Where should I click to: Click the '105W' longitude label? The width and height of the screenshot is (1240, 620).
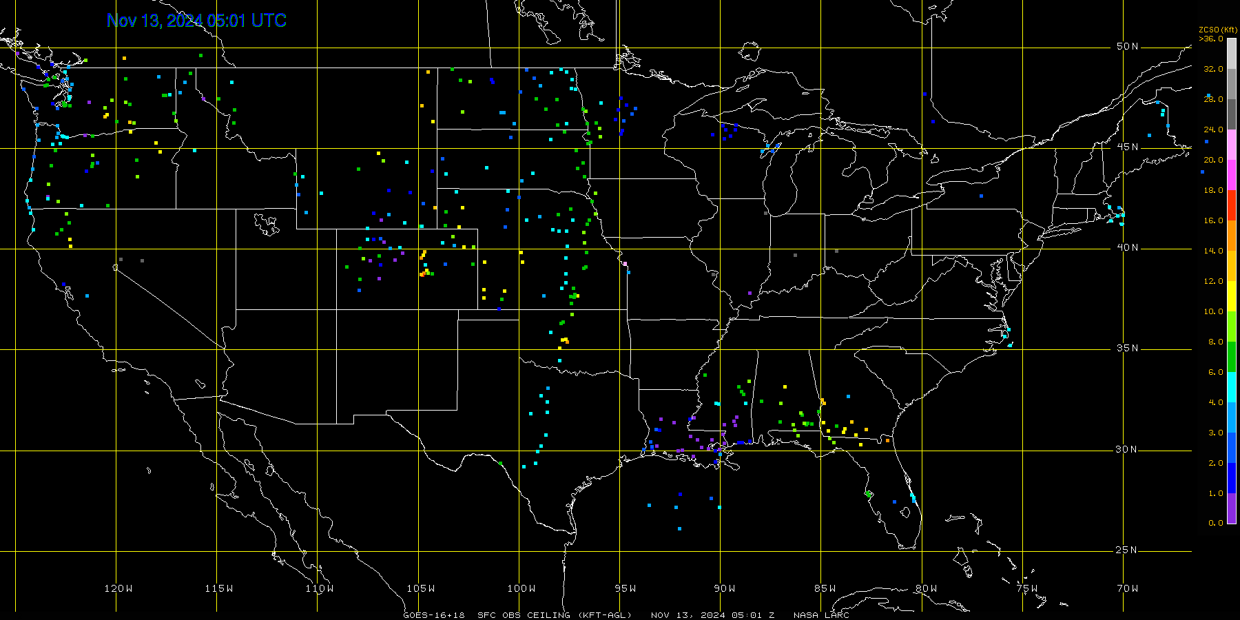[x=420, y=588]
